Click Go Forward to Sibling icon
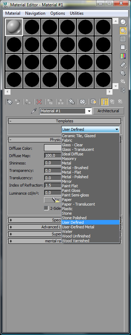The width and height of the screenshot is (131, 335). tap(120, 102)
